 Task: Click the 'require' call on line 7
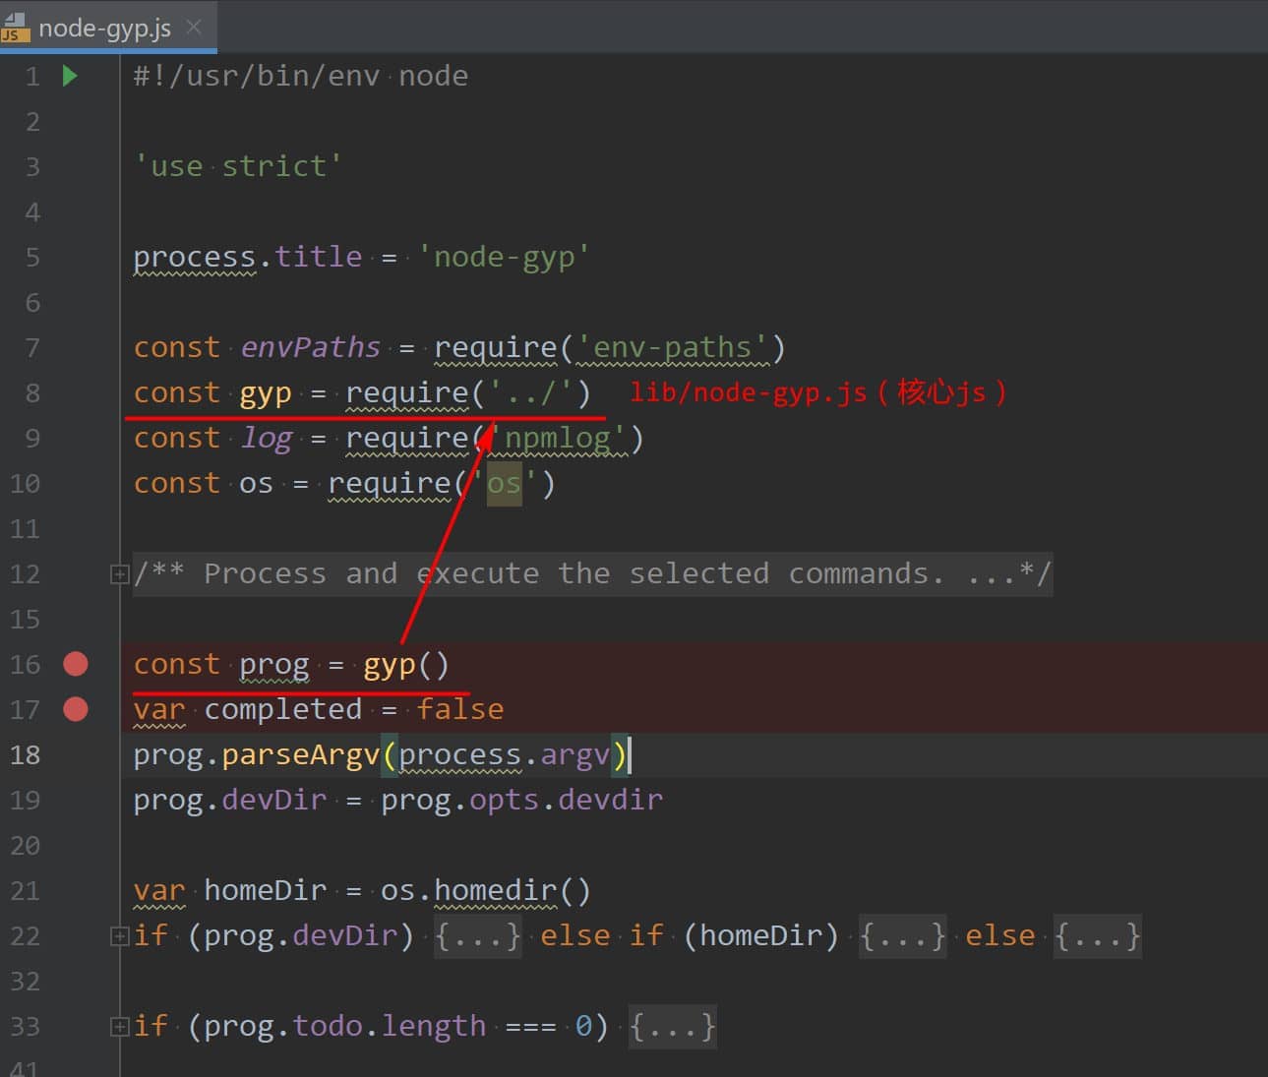click(496, 347)
